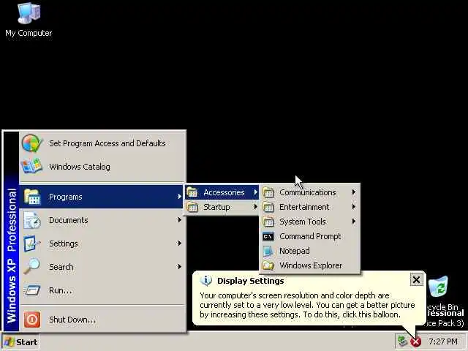Expand the Entertainment submenu arrow
The height and width of the screenshot is (351, 468).
pyautogui.click(x=354, y=206)
